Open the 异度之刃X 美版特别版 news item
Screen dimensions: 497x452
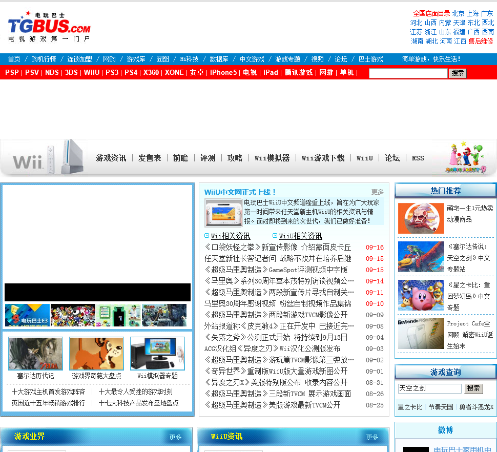[x=276, y=382]
